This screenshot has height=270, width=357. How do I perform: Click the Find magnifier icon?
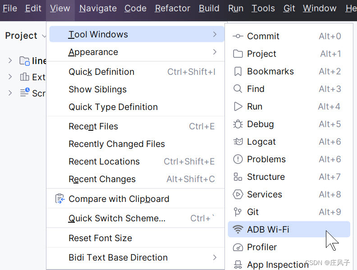coord(238,89)
